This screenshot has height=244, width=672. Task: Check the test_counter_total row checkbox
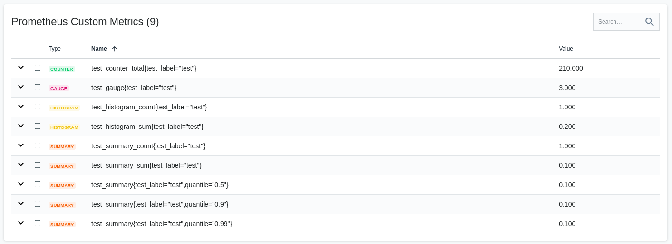coord(38,68)
